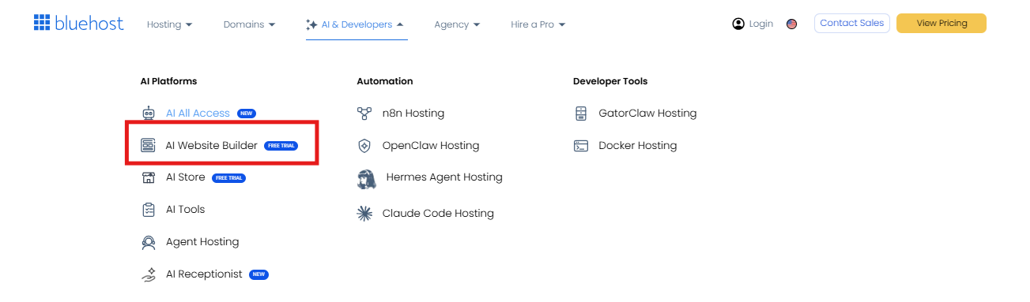Click the sparkle icon beside AI & Developers
Screen dimensions: 1030x302
[311, 24]
